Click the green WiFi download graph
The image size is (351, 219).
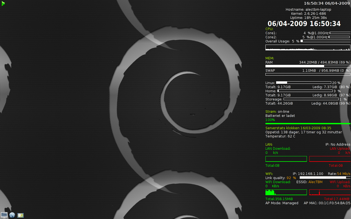tap(286, 192)
